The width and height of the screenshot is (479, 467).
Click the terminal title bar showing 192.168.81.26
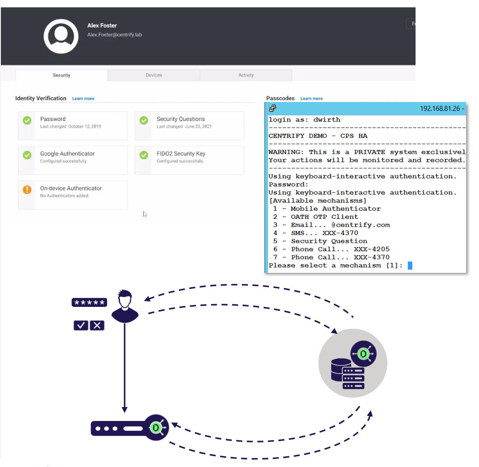pos(366,109)
